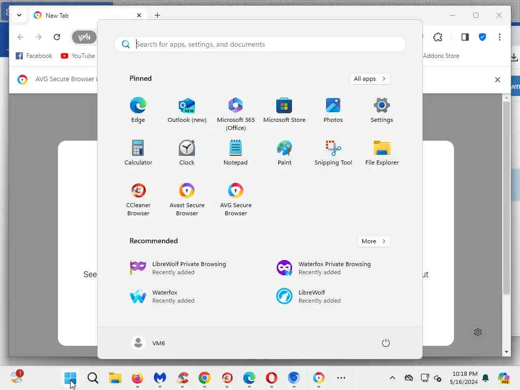Show taskbar overflow apps (three dots)

[x=341, y=378]
